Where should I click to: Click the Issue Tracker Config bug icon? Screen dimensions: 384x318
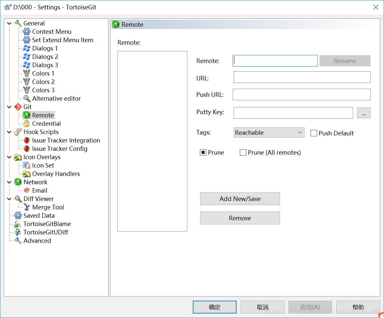tap(26, 149)
